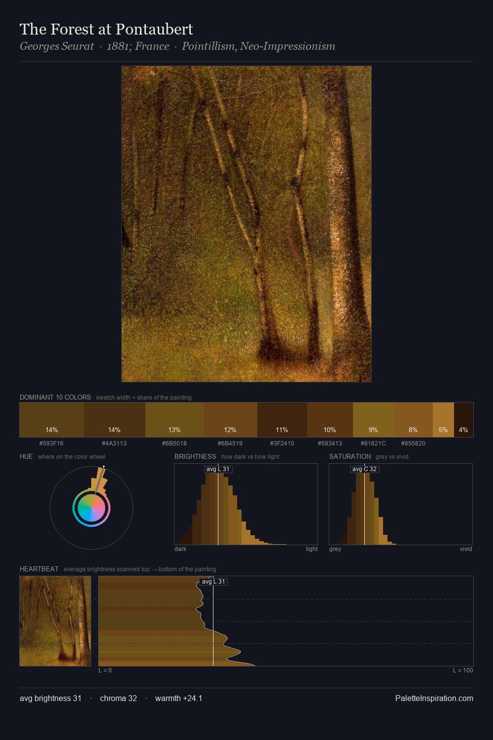493x740 pixels.
Task: Select the 10% swatch #583413
Action: (330, 420)
